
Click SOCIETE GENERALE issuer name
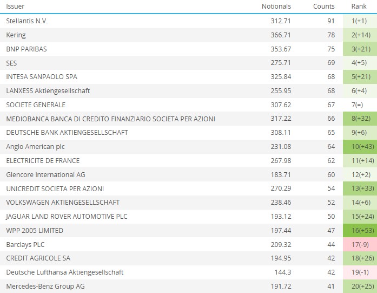coord(36,105)
